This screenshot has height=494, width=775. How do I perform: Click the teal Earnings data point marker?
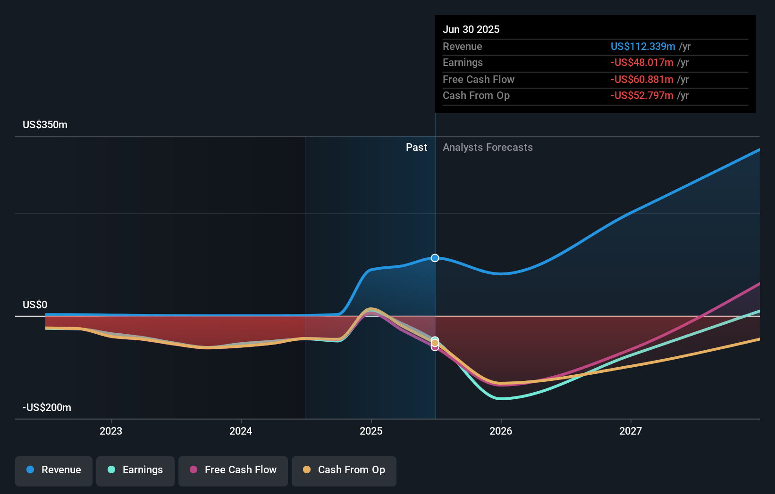point(435,339)
